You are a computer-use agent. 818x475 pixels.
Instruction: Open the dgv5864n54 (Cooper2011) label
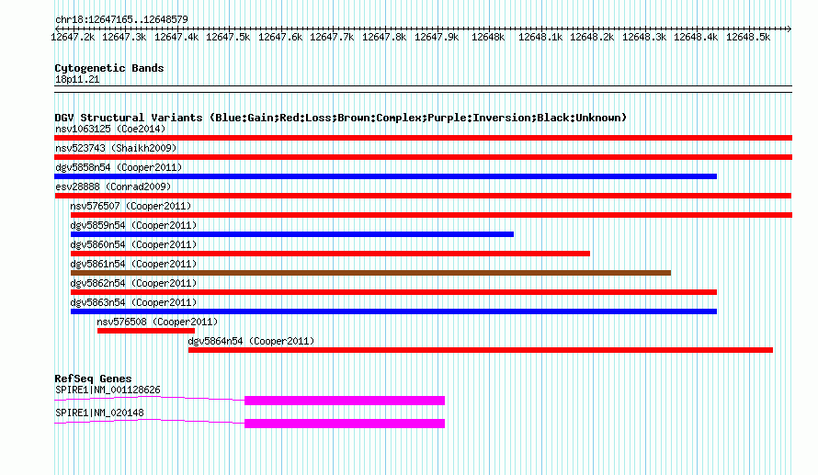click(251, 341)
